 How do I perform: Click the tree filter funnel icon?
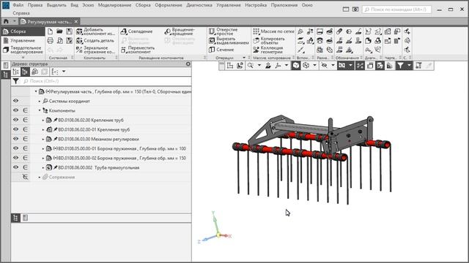(15, 81)
